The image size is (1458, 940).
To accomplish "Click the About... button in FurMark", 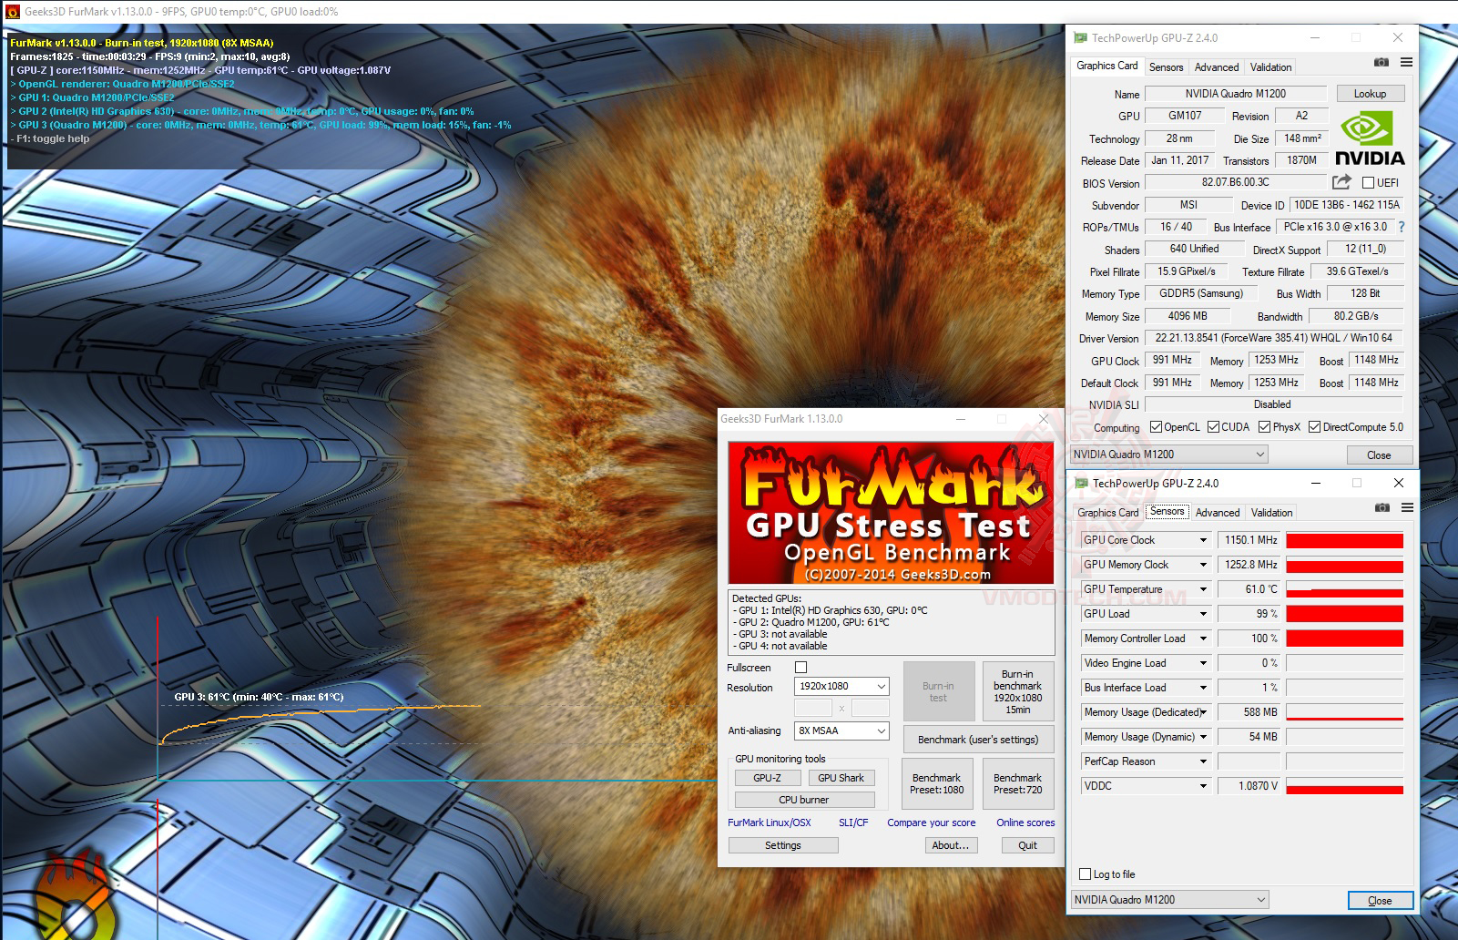I will pos(950,845).
